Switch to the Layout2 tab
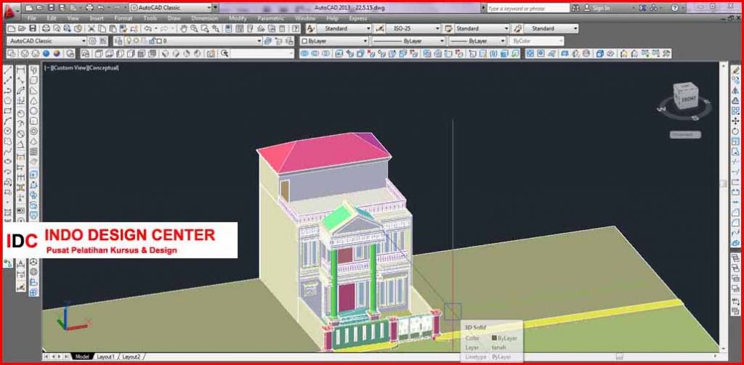 [131, 356]
